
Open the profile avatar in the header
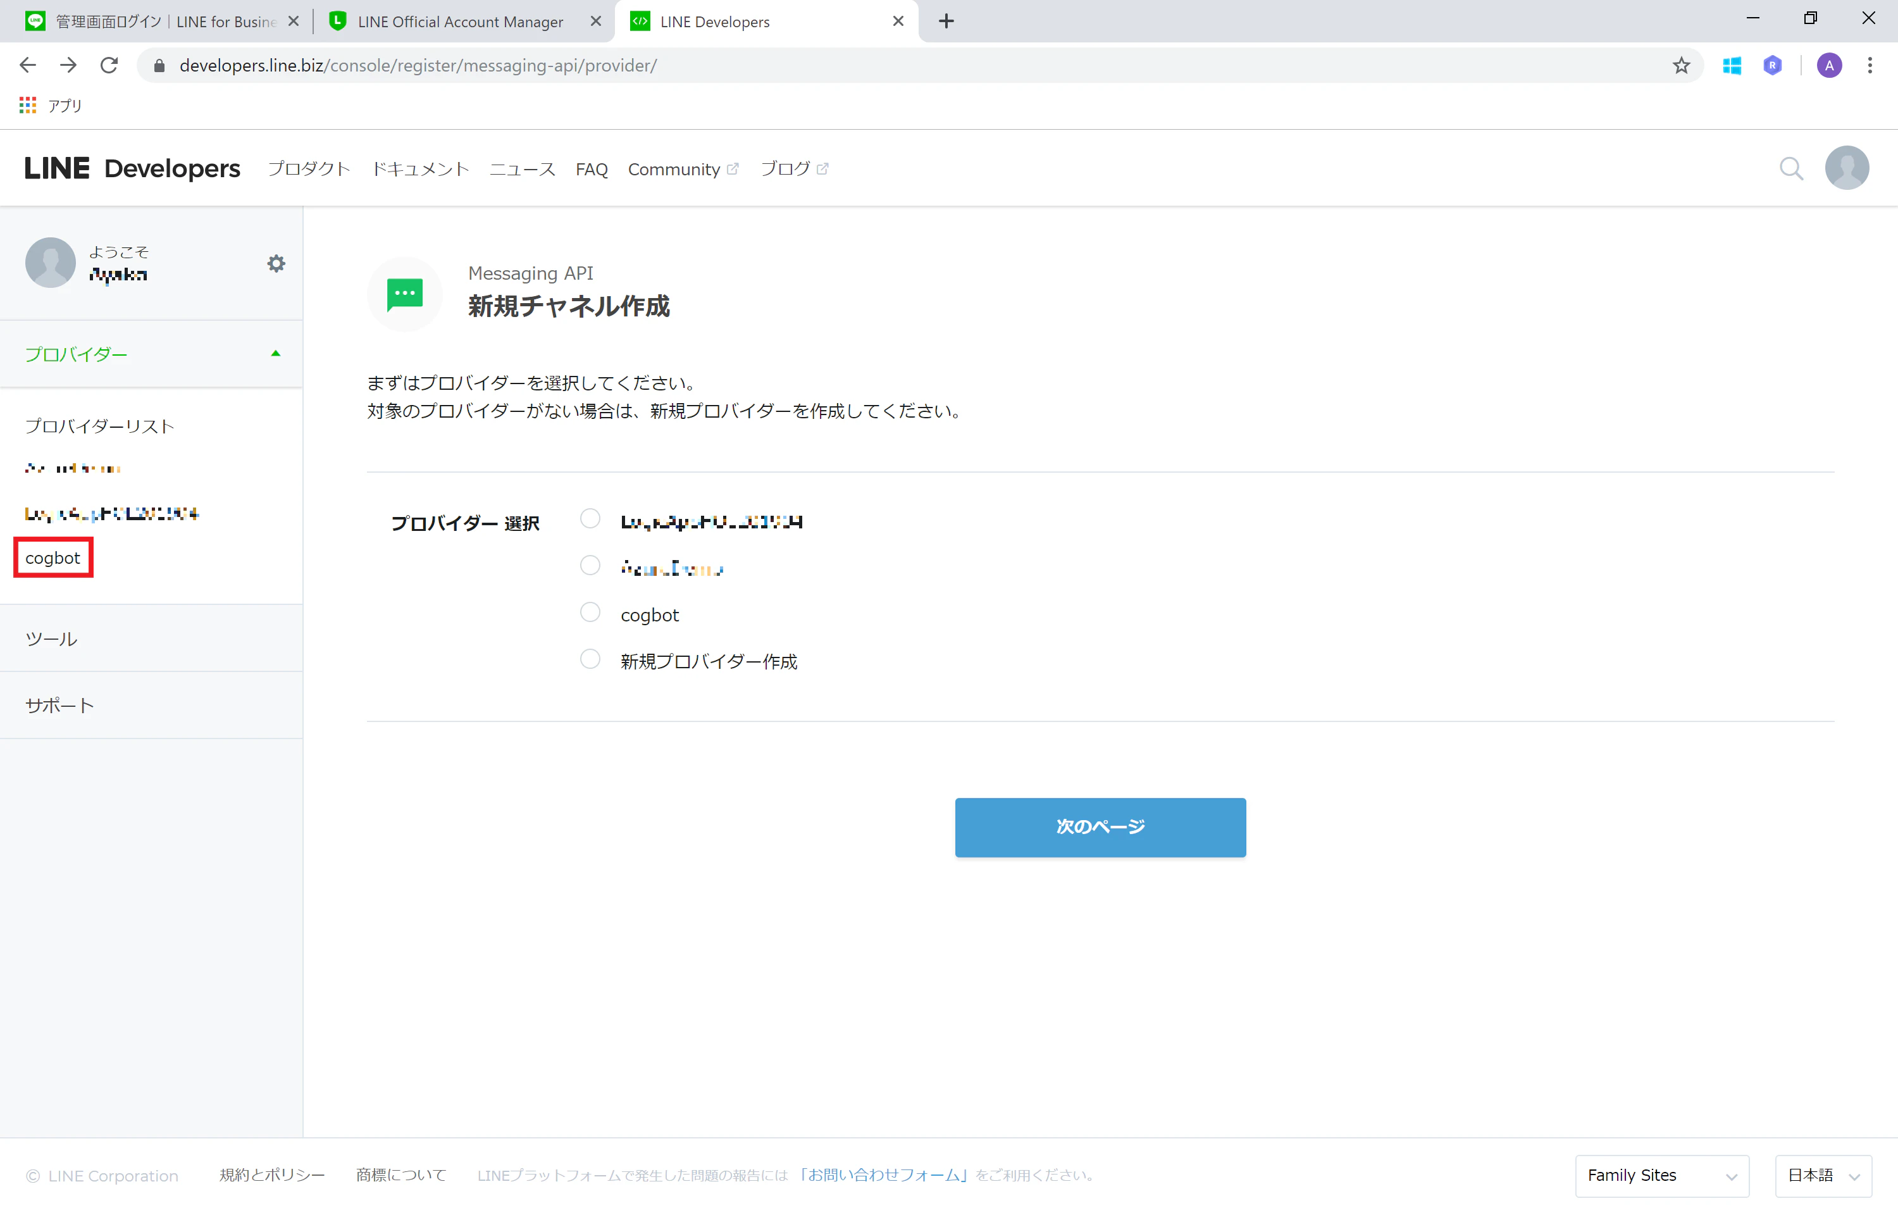[x=1847, y=168]
